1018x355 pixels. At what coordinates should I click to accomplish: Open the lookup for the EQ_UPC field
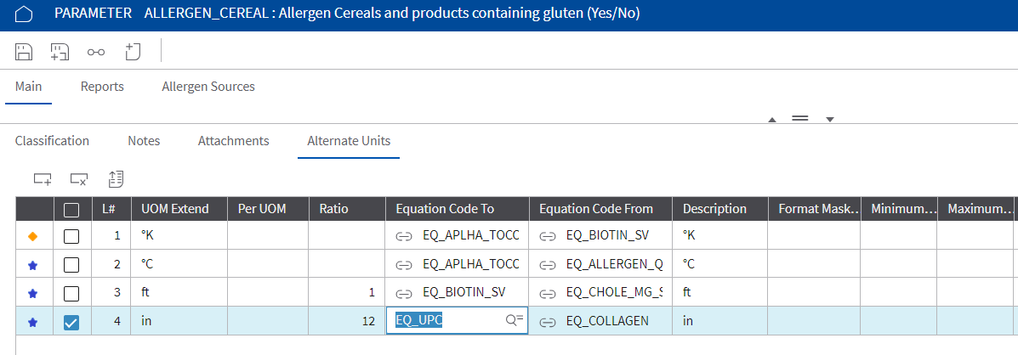point(515,320)
